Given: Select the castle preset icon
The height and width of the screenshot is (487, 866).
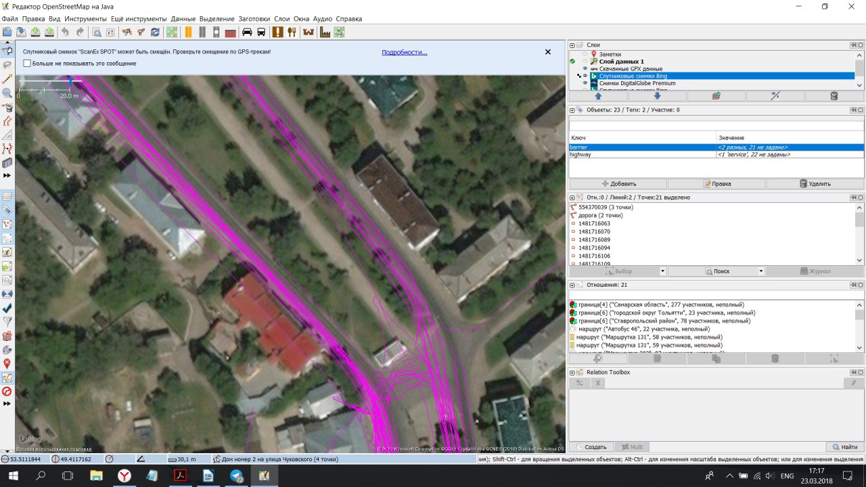Looking at the screenshot, I should tap(309, 32).
